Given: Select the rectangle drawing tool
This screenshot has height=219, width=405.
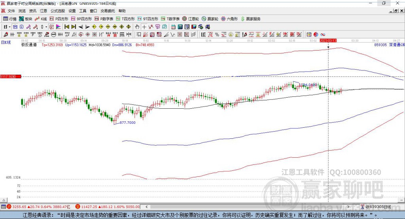Looking at the screenshot, I should coord(138,34).
